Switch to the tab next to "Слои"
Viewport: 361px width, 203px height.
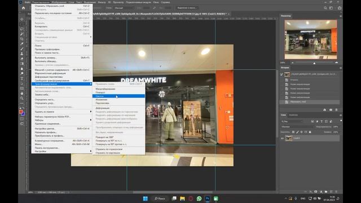coord(293,115)
